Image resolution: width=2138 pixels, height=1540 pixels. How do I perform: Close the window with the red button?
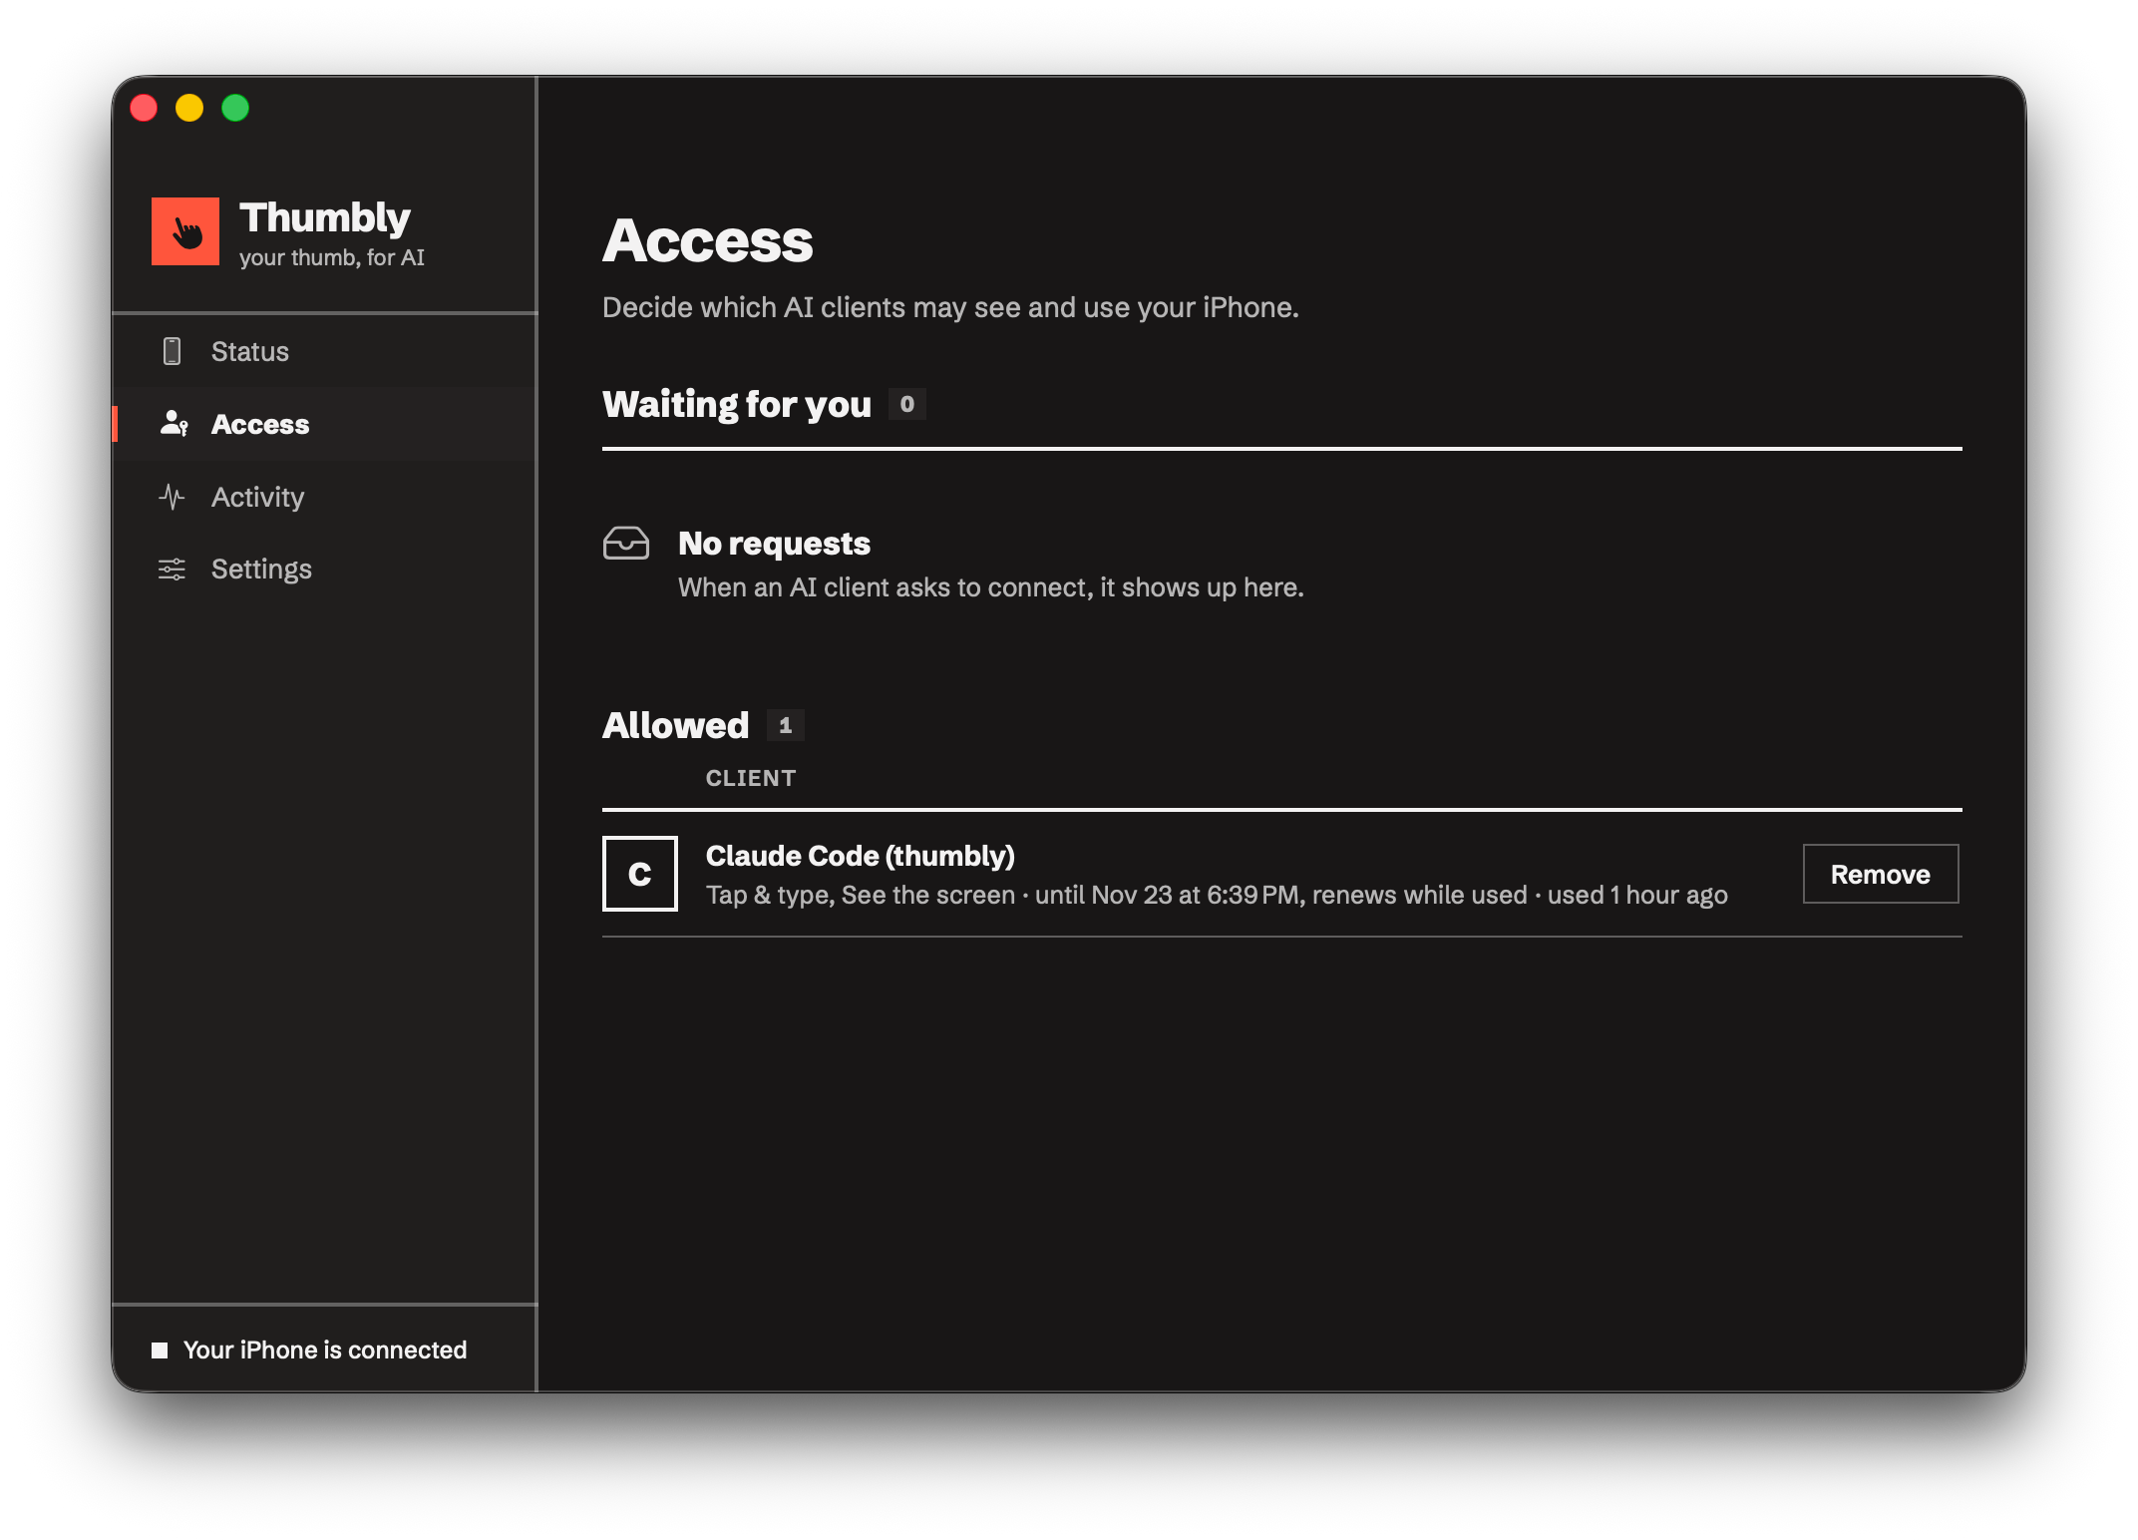(x=144, y=108)
